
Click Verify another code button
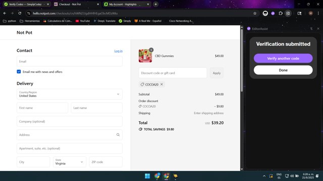coord(283,58)
